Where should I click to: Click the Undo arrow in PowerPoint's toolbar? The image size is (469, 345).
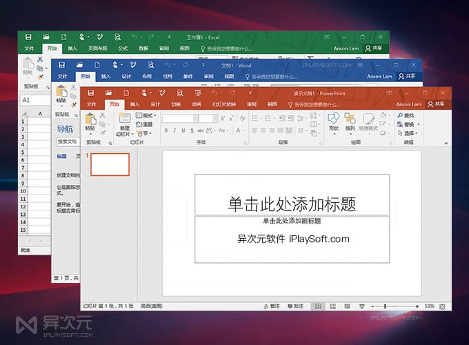[214, 92]
